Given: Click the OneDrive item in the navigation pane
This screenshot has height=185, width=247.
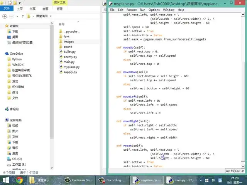Looking at the screenshot, I should [x=16, y=54].
